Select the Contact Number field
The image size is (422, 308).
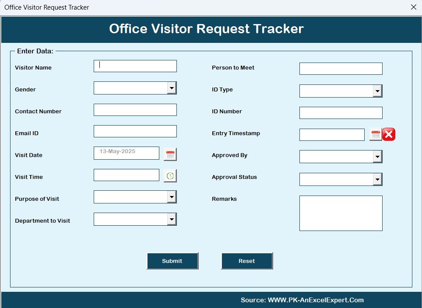[135, 110]
